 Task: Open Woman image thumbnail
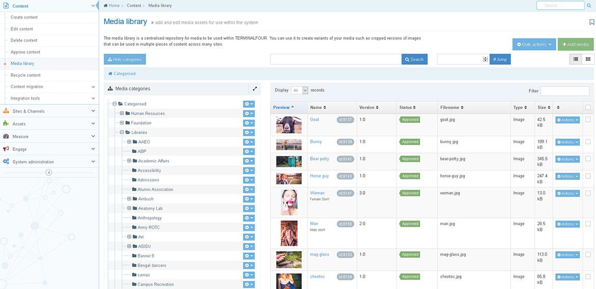pos(289,202)
